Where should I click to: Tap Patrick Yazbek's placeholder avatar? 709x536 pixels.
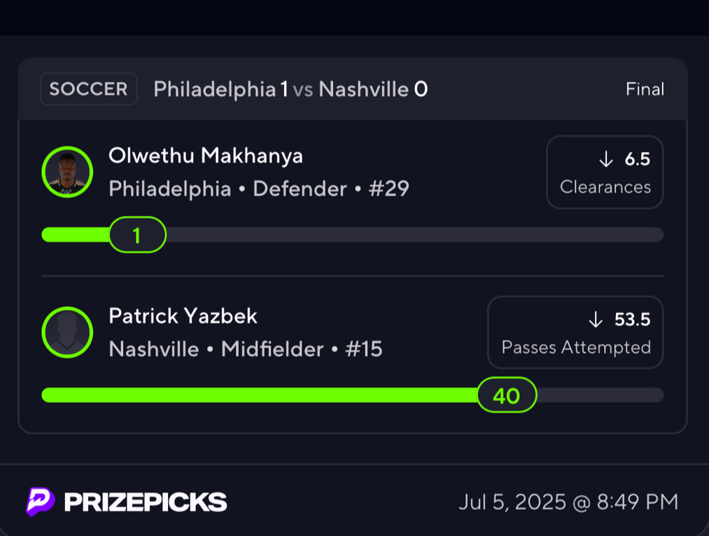[67, 332]
